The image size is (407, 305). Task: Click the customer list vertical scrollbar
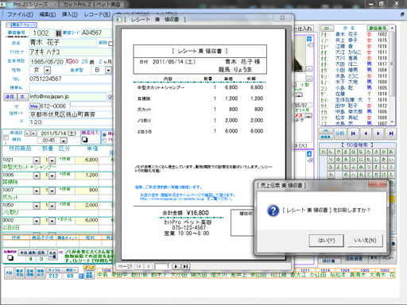pyautogui.click(x=392, y=75)
